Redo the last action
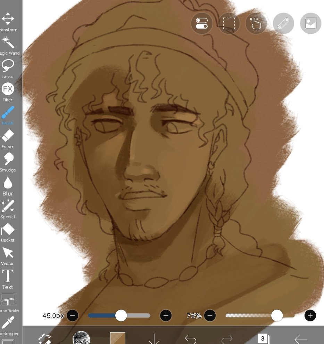Viewport: 324px width, 344px height. tap(227, 339)
